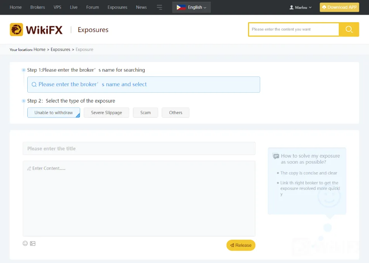The width and height of the screenshot is (369, 263).
Task: Click the Download APP button
Action: [339, 7]
